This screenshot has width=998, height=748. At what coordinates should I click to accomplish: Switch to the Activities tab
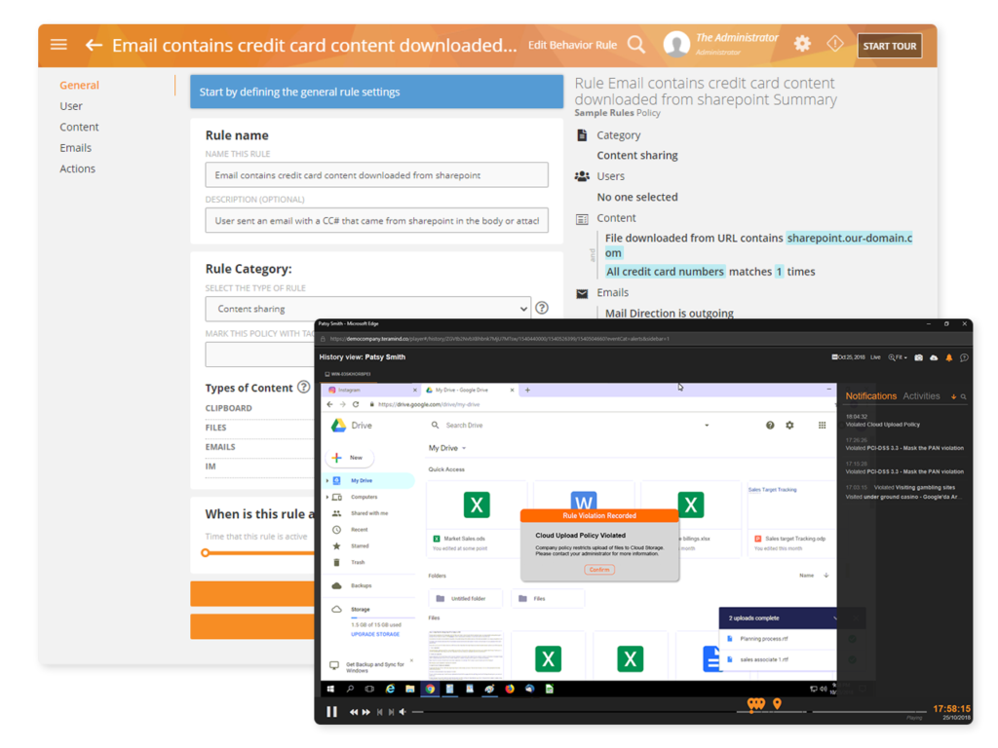tap(921, 396)
